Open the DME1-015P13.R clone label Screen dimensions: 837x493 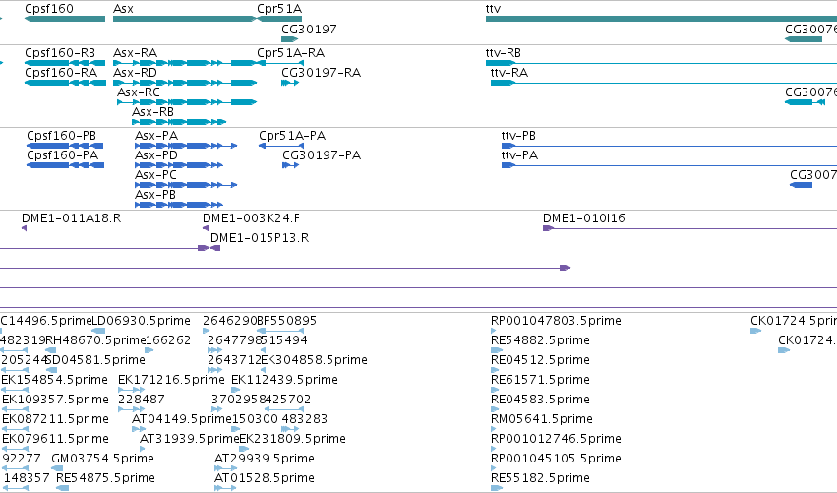[260, 238]
